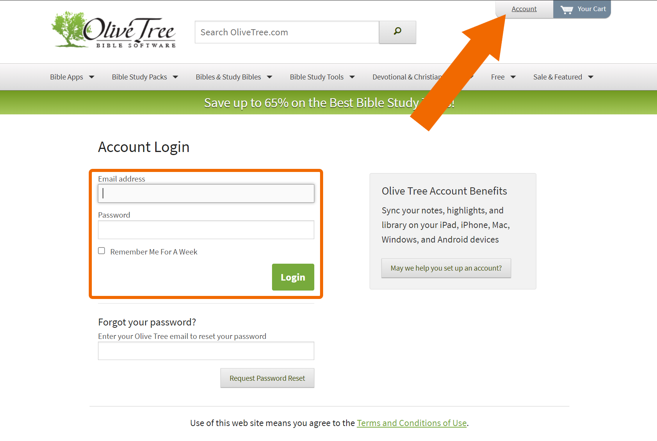
Task: Select the Bible Study Tools menu item
Action: [317, 77]
